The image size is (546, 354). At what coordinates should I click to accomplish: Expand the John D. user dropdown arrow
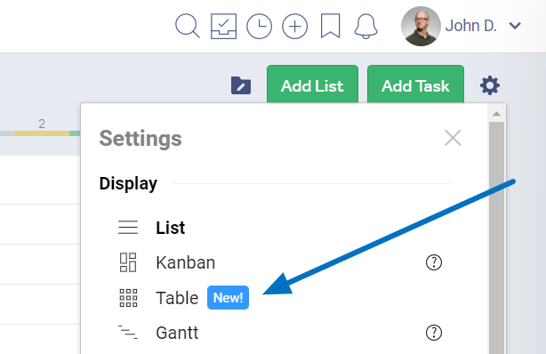pyautogui.click(x=515, y=26)
